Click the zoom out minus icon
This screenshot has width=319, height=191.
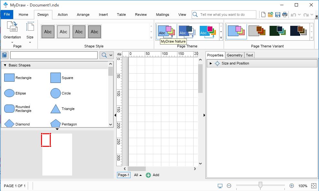(x=229, y=186)
